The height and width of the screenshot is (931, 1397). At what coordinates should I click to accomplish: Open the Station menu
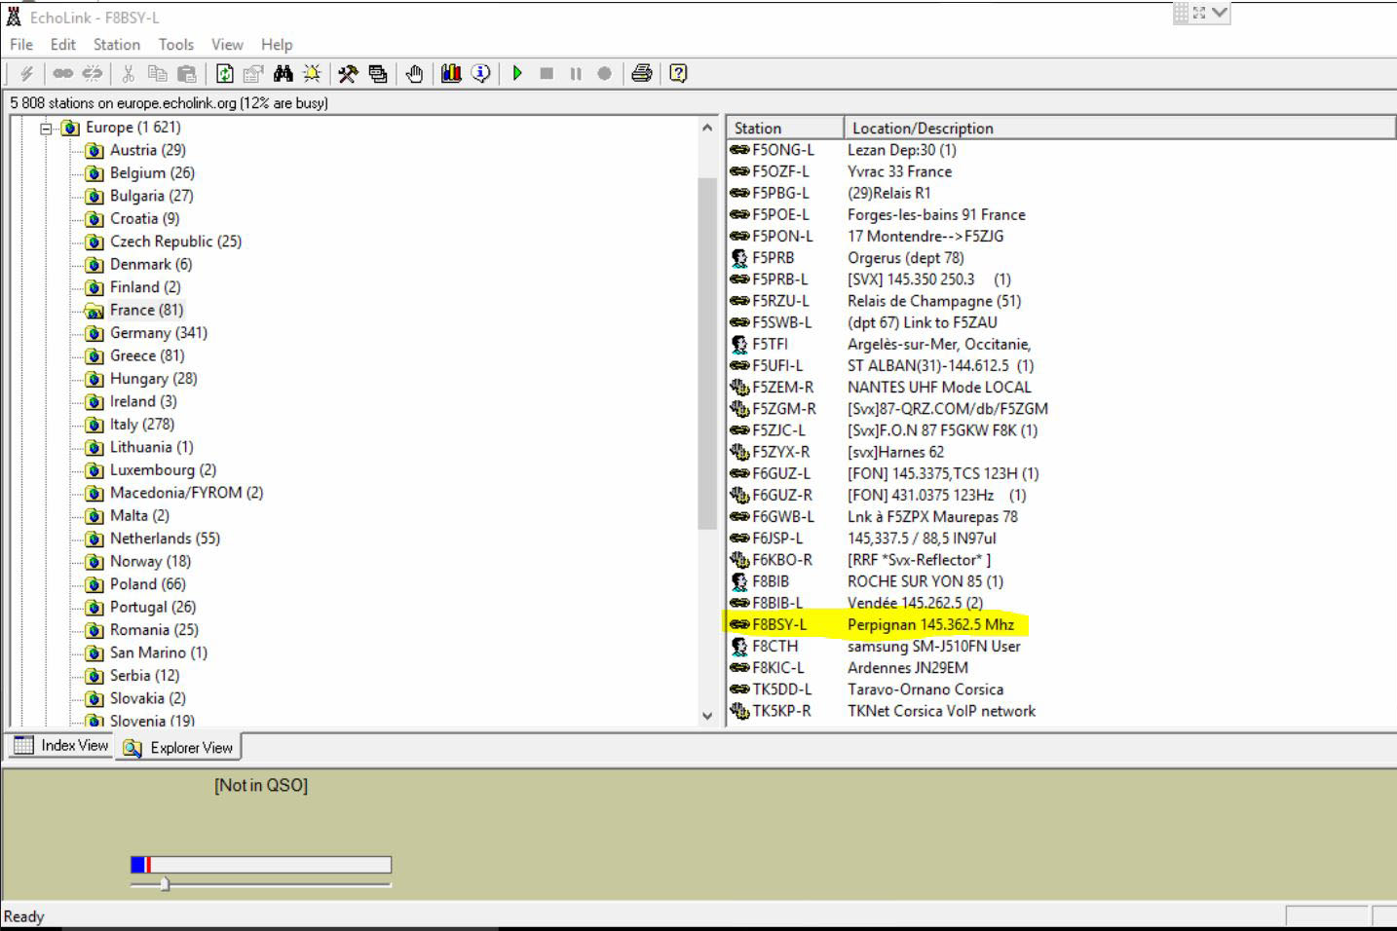pyautogui.click(x=117, y=45)
